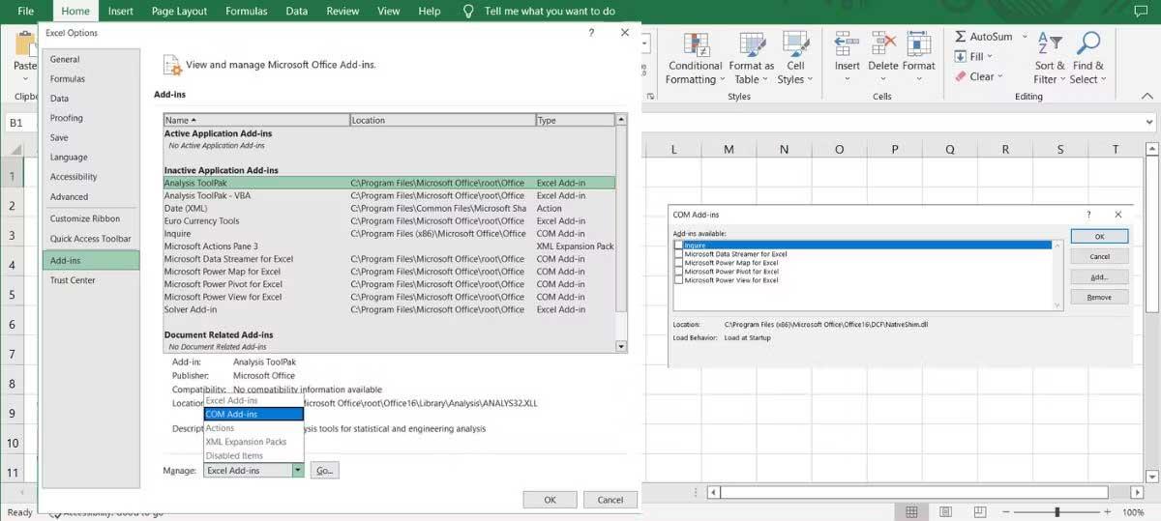Screen dimensions: 1161x521
Task: Expand the Format dropdown arrow in Cells group
Action: coord(918,80)
